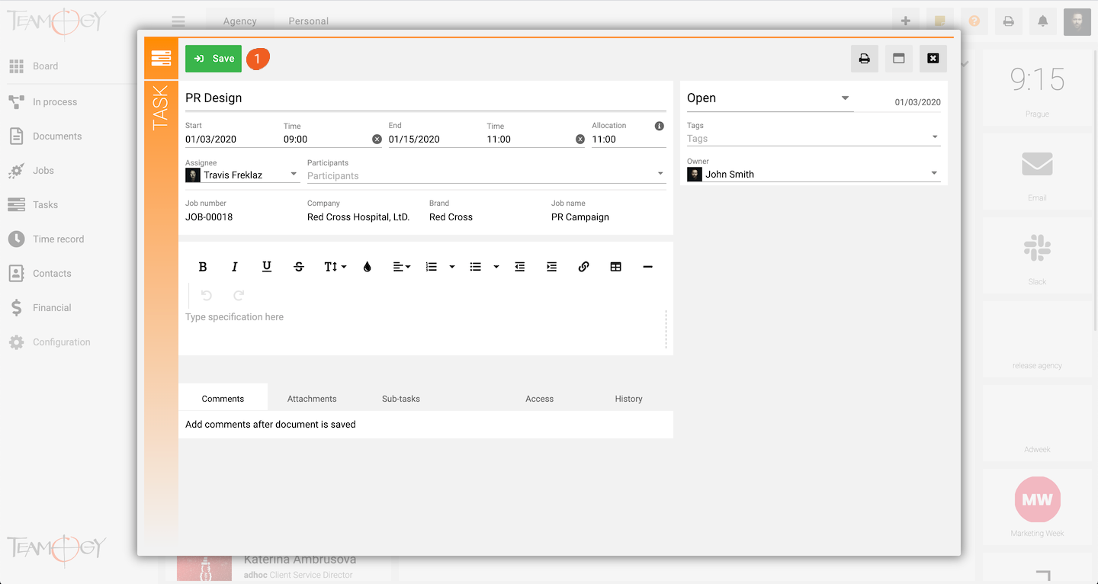The width and height of the screenshot is (1098, 584).
Task: Toggle strikethrough text formatting
Action: [x=299, y=267]
